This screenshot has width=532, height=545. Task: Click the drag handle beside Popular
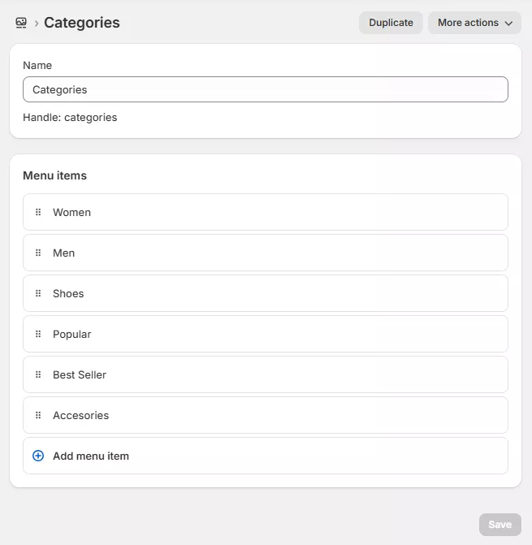click(x=38, y=334)
